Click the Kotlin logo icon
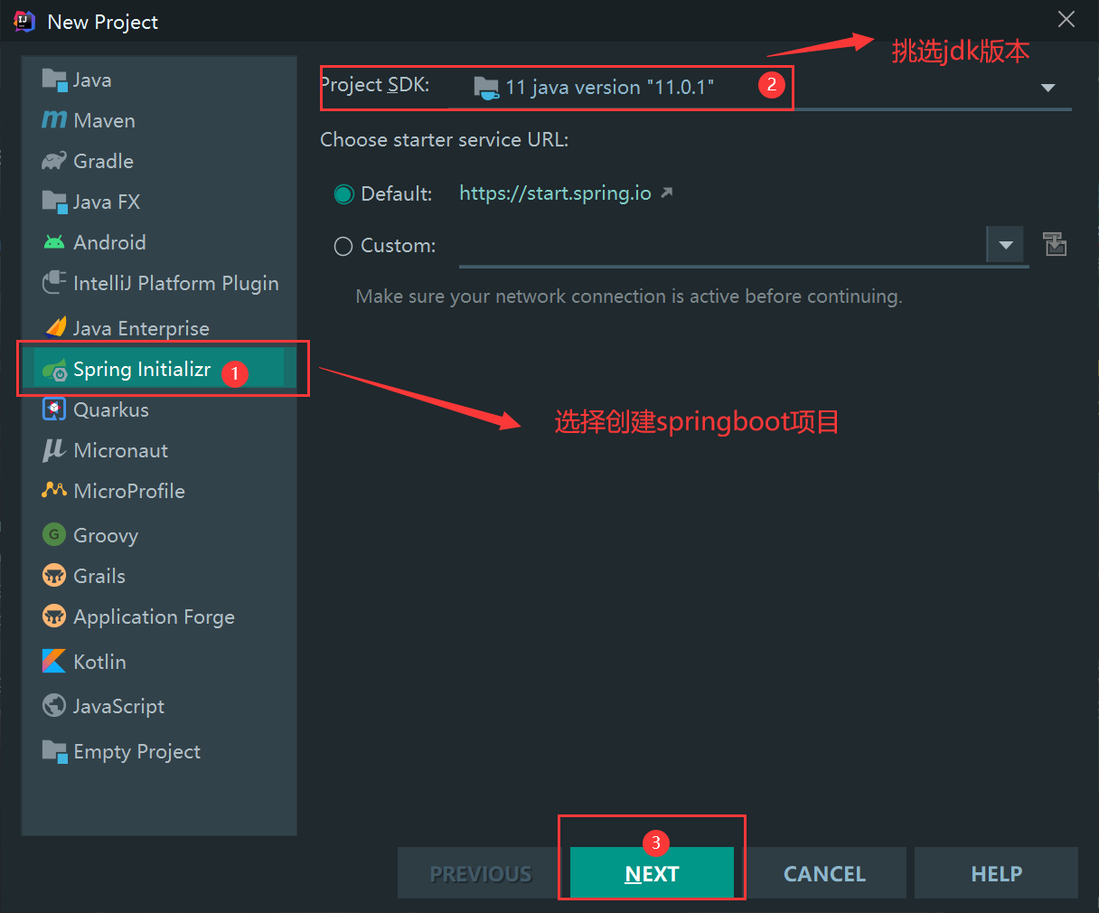Image resolution: width=1099 pixels, height=913 pixels. pyautogui.click(x=54, y=661)
